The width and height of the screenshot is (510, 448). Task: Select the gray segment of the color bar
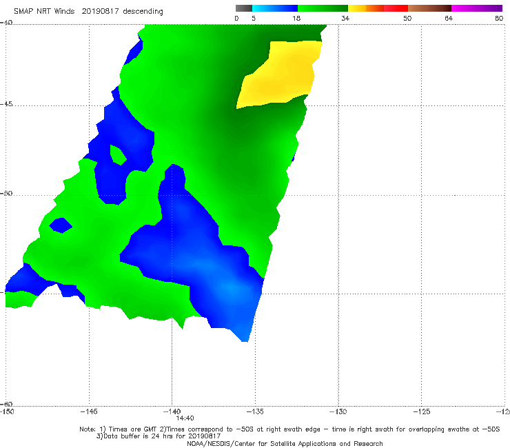244,8
